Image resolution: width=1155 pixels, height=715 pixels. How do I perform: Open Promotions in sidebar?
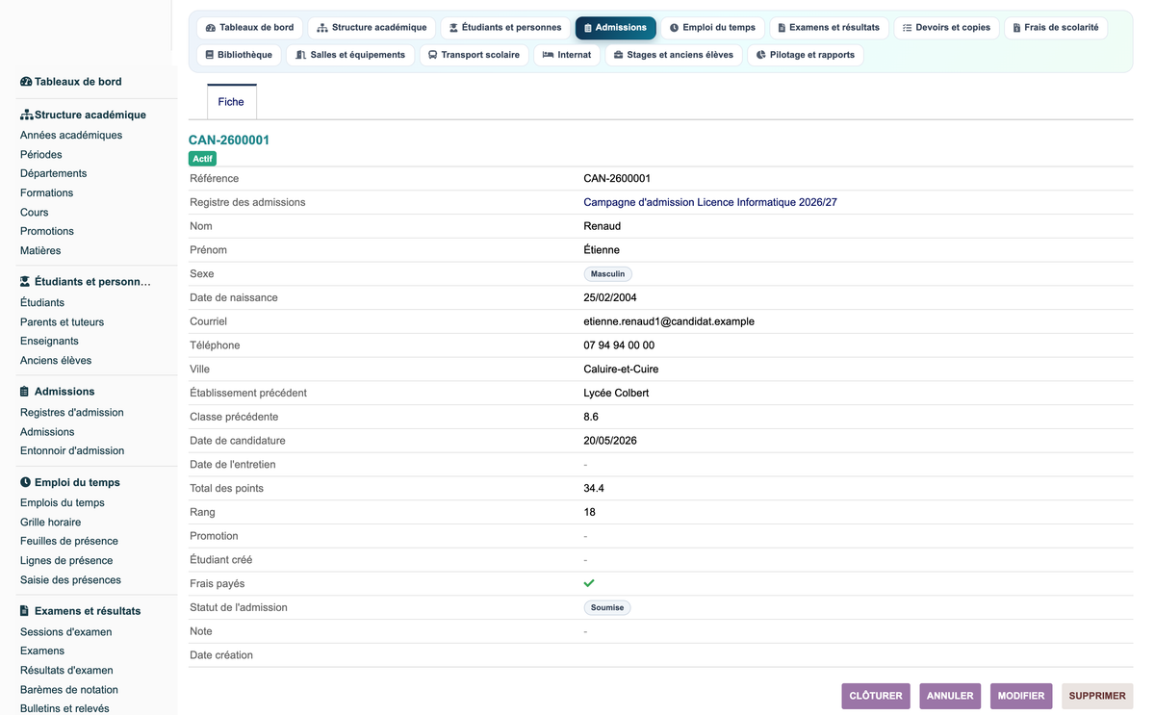47,232
